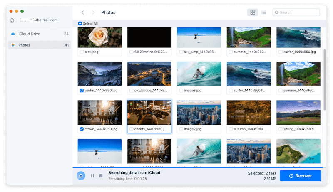Check the old_bridge_1440x9... checkbox
333x192 pixels.
(132, 91)
